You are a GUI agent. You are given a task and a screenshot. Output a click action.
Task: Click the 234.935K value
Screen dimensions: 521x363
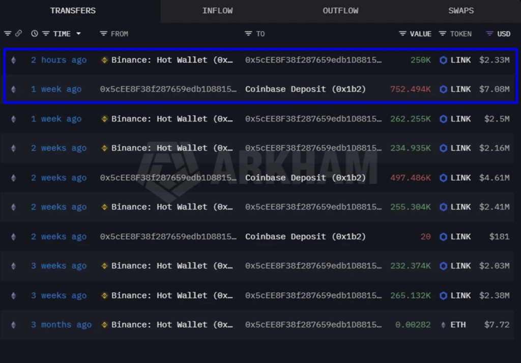[x=411, y=148]
